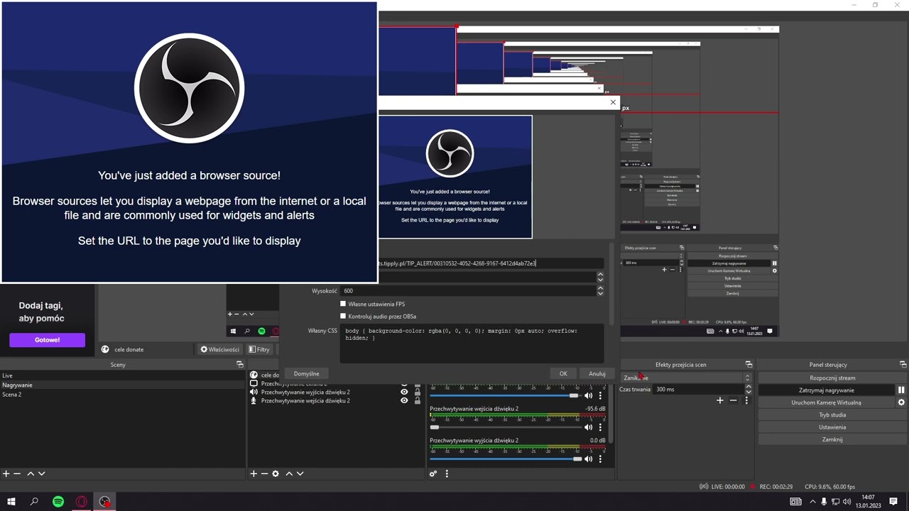Screen dimensions: 909x511
Task: Remove the selected scene with the minus icon
Action: pos(17,473)
